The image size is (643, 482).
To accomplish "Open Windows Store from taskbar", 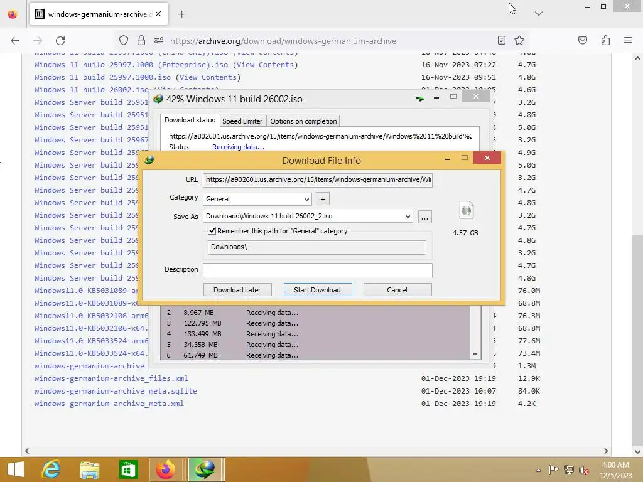I will coord(128,469).
